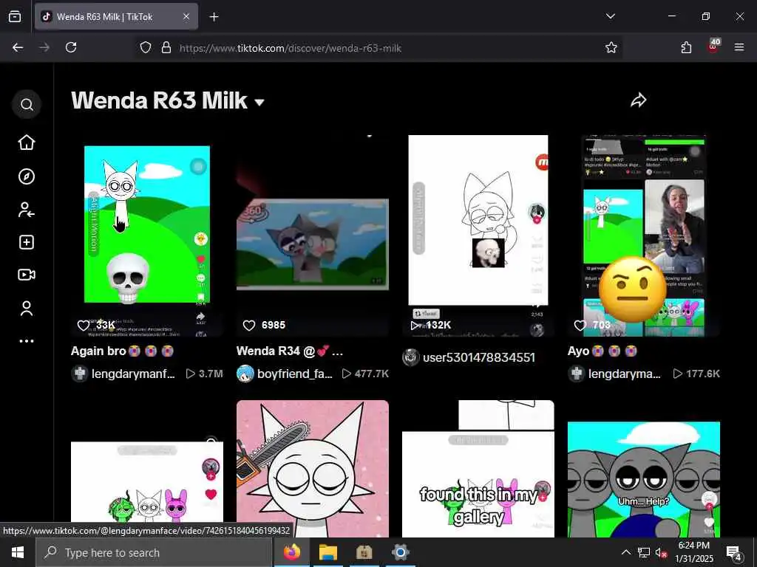Expand the list all tabs chevron

click(x=610, y=16)
